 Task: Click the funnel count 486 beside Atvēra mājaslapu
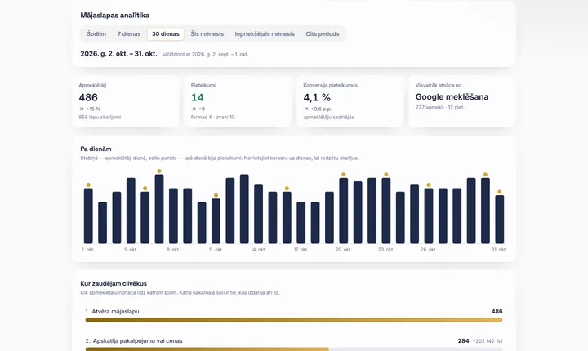pos(497,311)
